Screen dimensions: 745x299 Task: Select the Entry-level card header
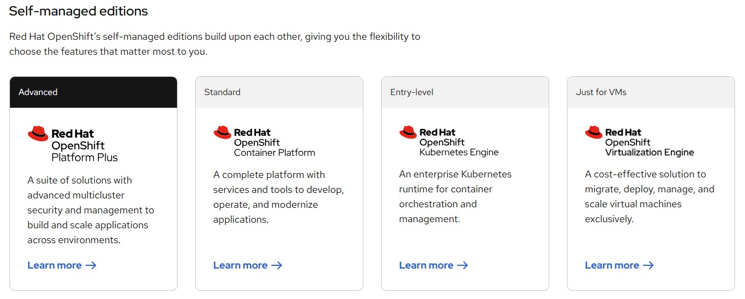[465, 92]
